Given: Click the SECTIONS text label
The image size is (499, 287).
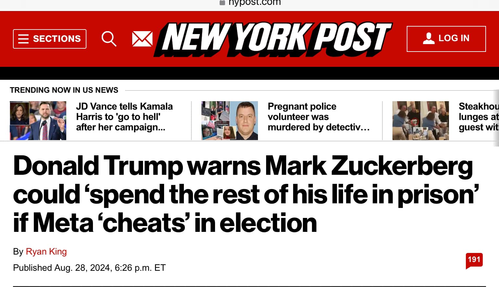Looking at the screenshot, I should [x=57, y=39].
